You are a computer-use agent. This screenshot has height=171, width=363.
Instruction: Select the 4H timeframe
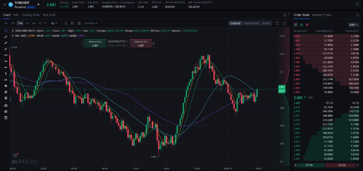[x=34, y=23]
